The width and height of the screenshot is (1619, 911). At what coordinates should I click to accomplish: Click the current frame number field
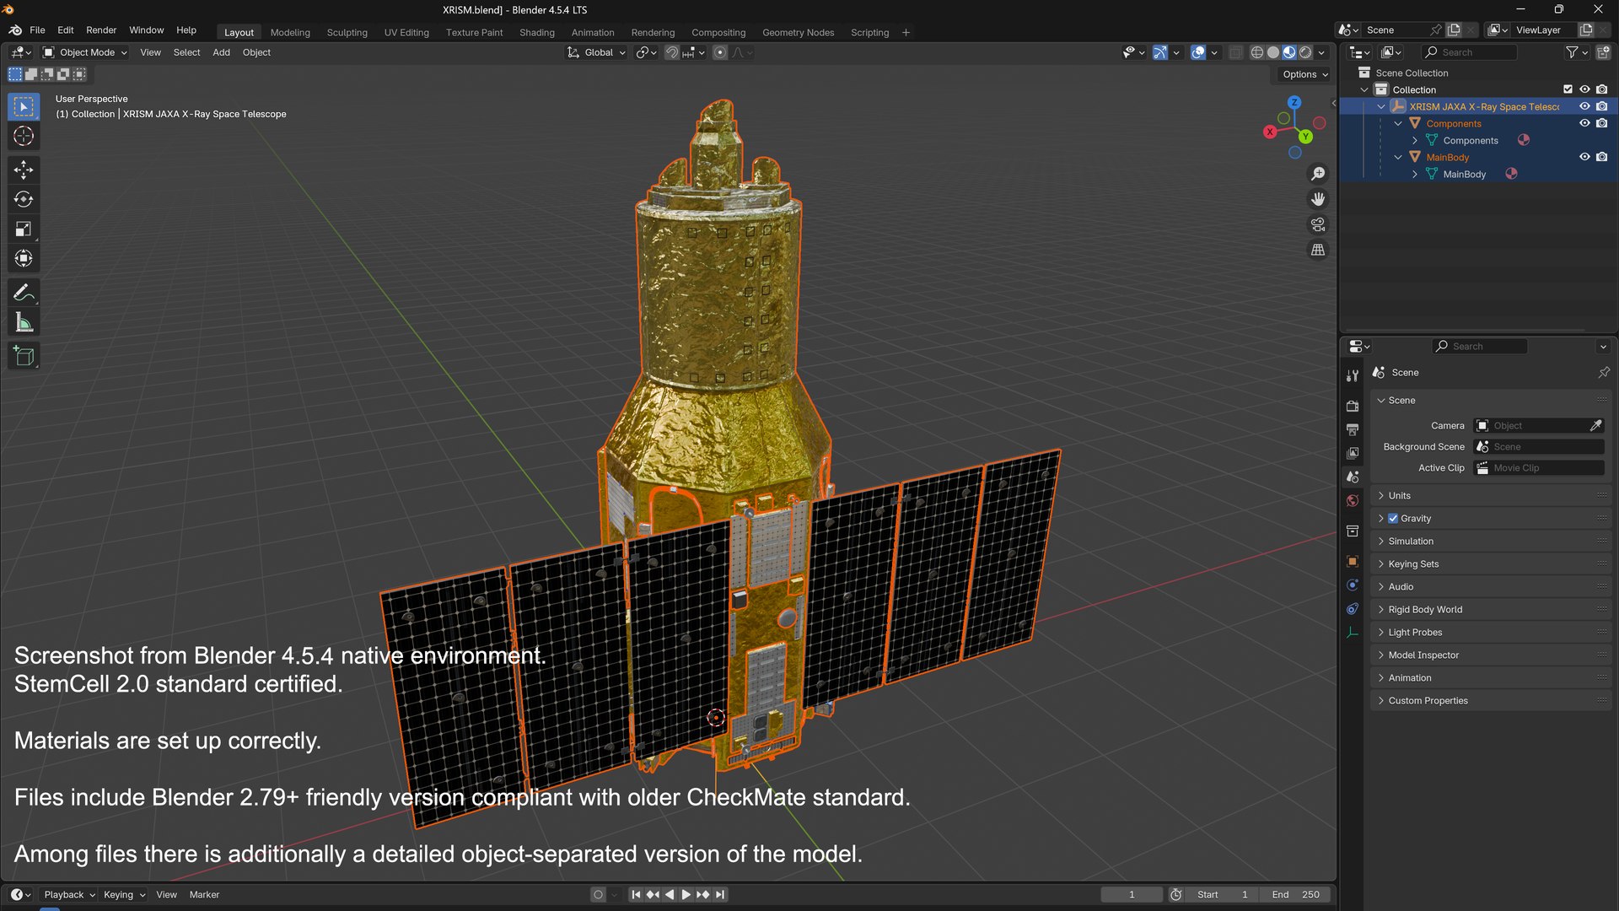(x=1132, y=895)
